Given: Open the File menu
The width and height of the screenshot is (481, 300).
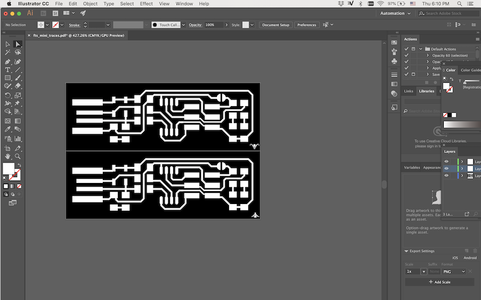Looking at the screenshot, I should [x=58, y=4].
